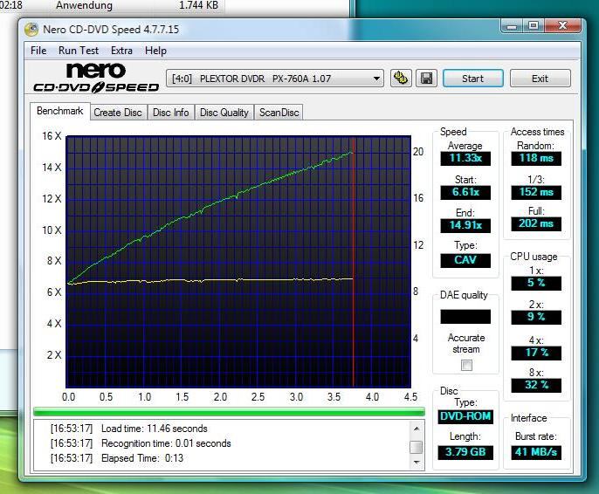This screenshot has height=494, width=599.
Task: Open the Help menu
Action: [155, 51]
